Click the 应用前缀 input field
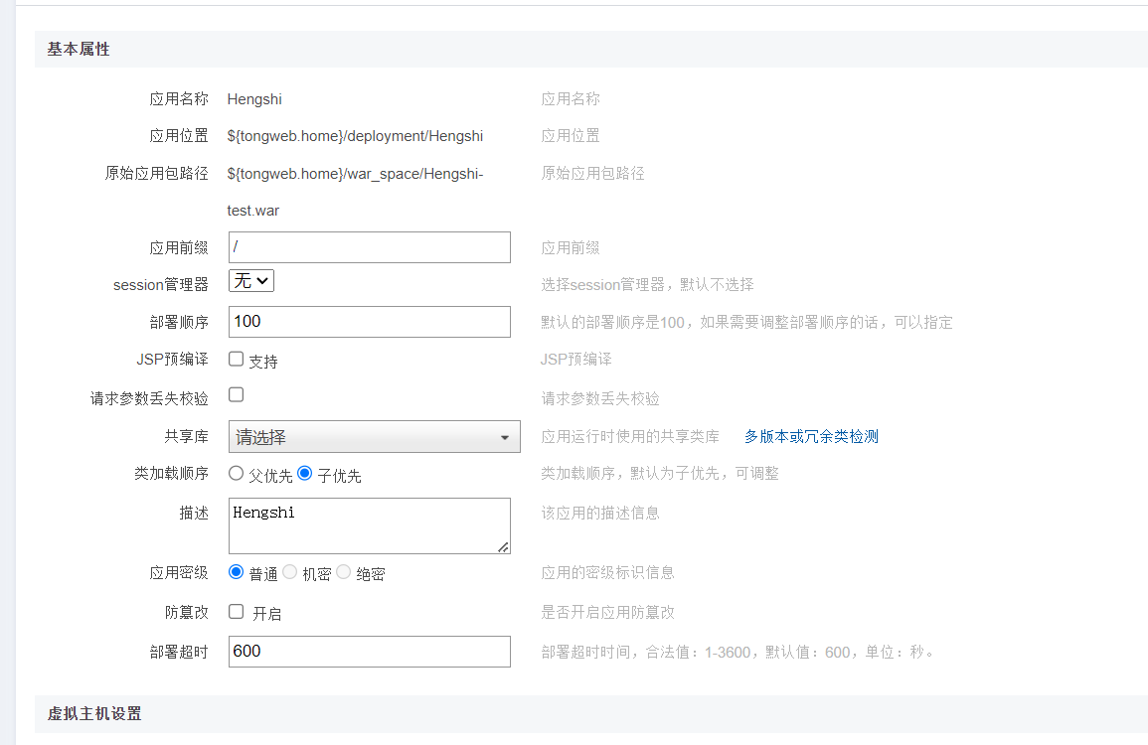Viewport: 1148px width, 745px height. tap(369, 247)
